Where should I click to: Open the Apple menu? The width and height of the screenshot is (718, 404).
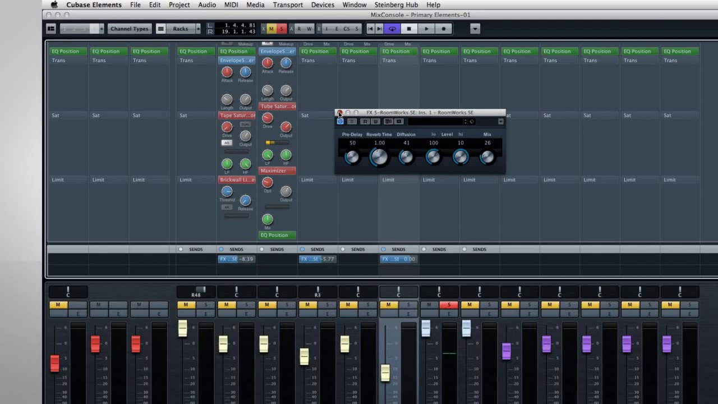click(54, 4)
